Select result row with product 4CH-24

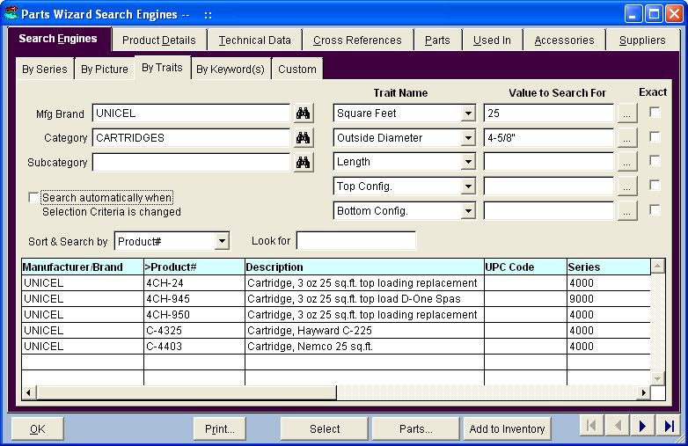pyautogui.click(x=336, y=283)
